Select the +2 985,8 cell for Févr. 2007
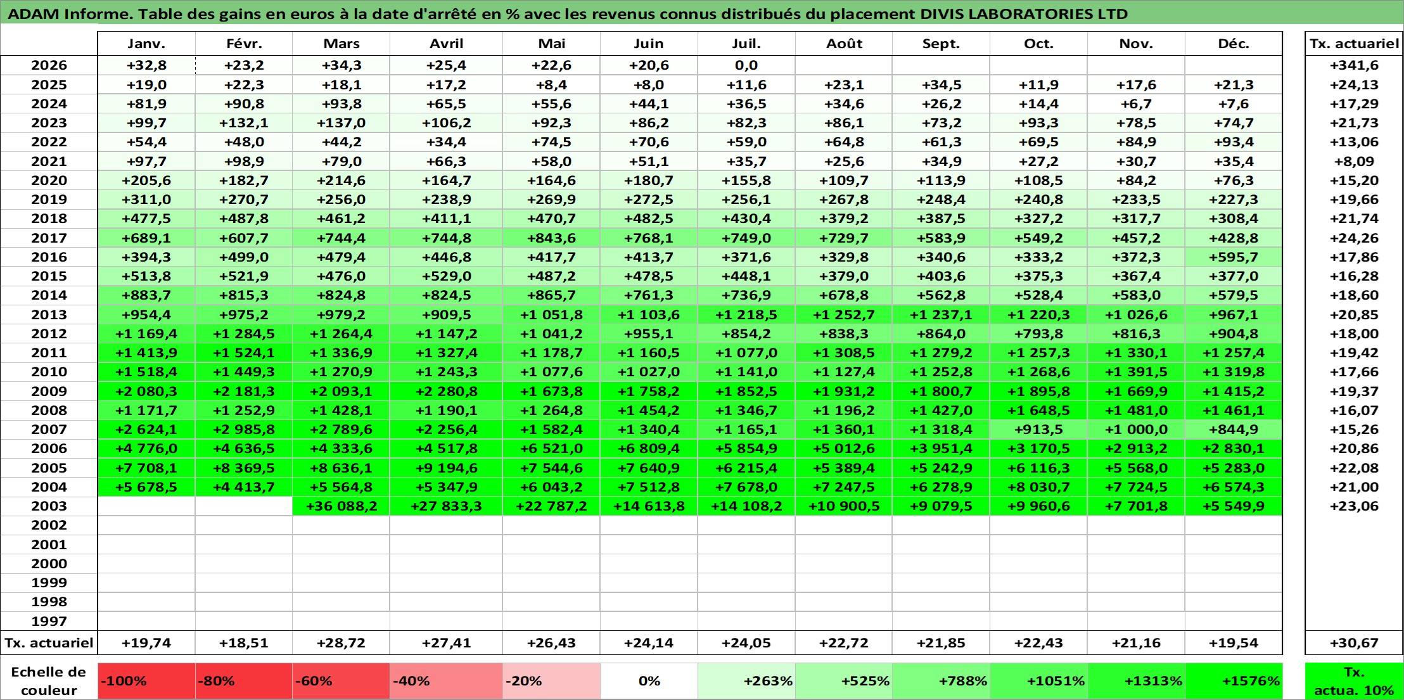 (244, 430)
